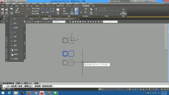This screenshot has height=95, width=169.
Task: Click the 陣列(A) option in the command line
Action: click(28, 86)
